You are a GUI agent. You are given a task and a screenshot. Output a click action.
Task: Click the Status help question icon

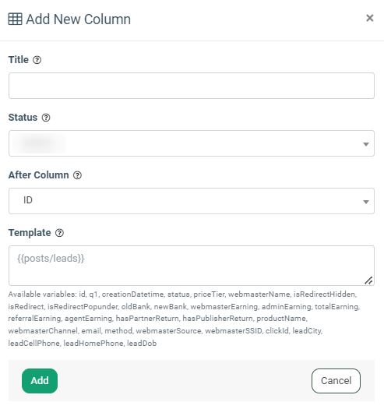point(46,118)
